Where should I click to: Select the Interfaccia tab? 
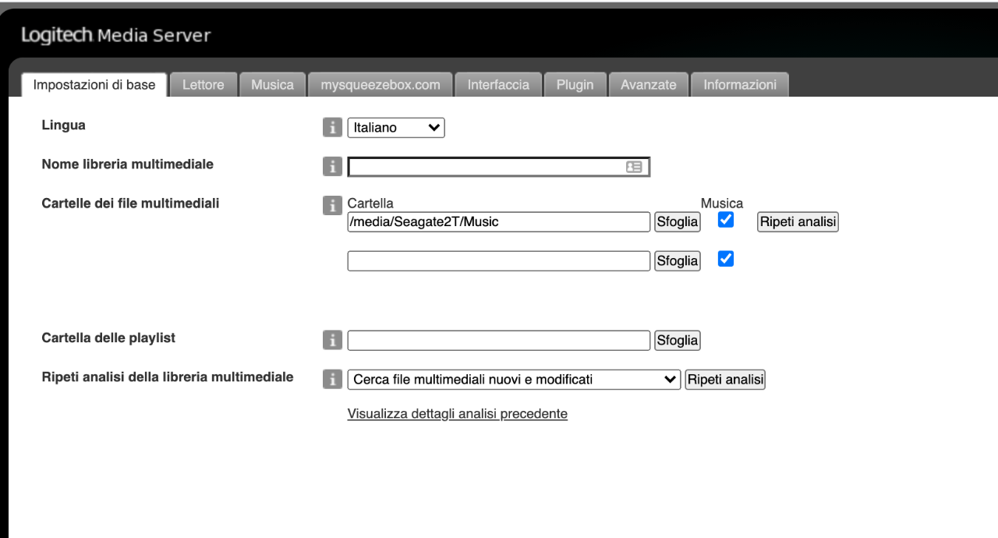point(498,85)
